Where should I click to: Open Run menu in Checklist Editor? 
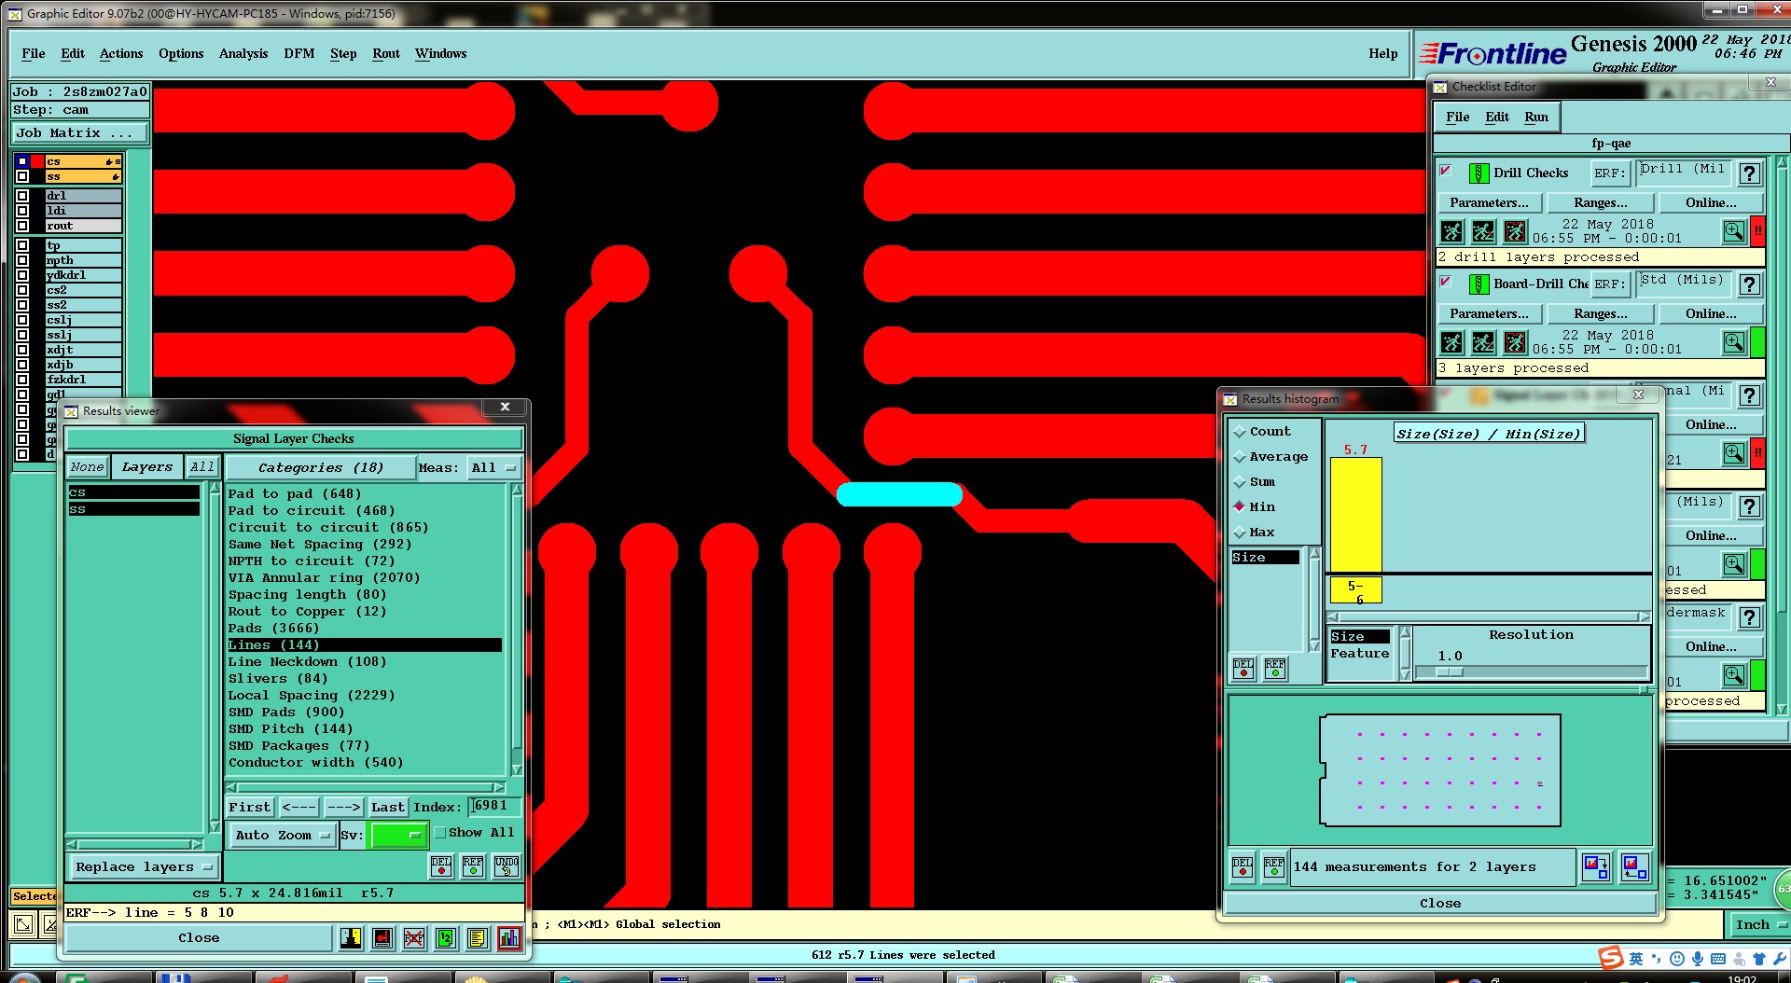pos(1535,117)
